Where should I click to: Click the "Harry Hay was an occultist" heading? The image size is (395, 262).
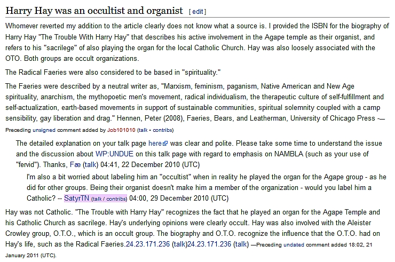[94, 11]
